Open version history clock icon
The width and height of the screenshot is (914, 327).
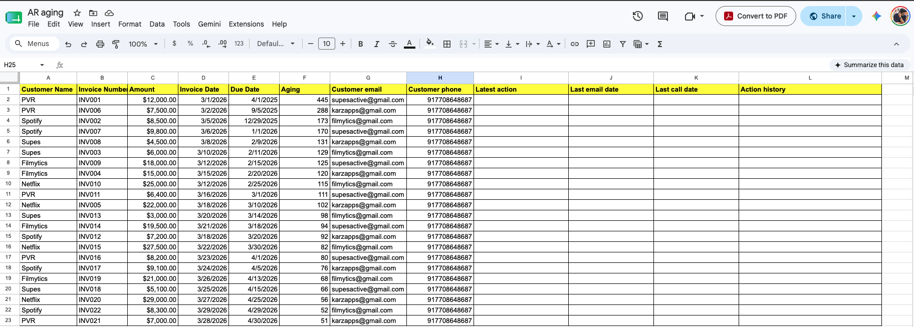click(x=637, y=16)
